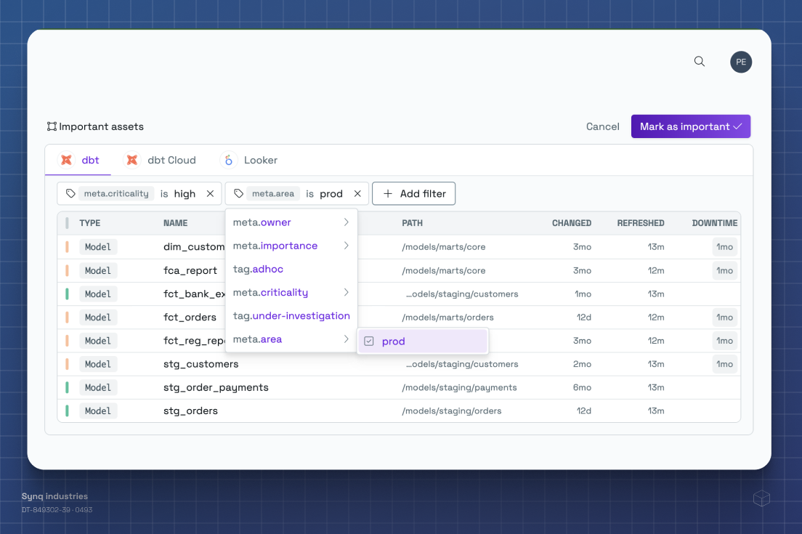Uncheck the prod checkbox in the filter submenu
The image size is (802, 534).
370,341
